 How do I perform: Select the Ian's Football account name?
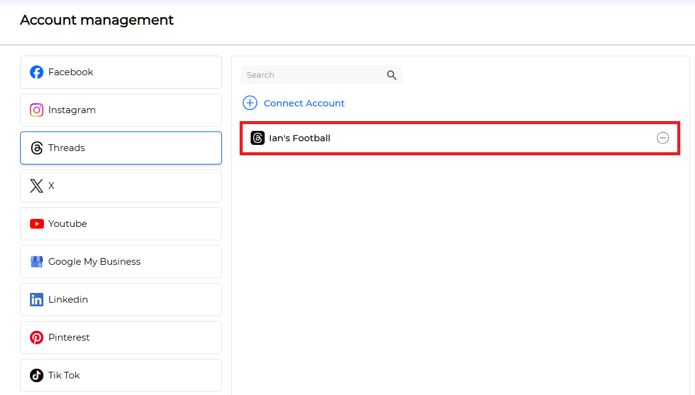[x=300, y=138]
